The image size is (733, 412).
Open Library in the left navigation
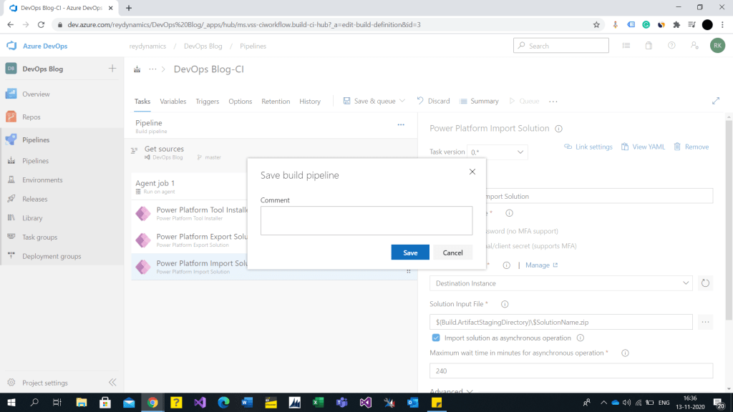pos(31,218)
